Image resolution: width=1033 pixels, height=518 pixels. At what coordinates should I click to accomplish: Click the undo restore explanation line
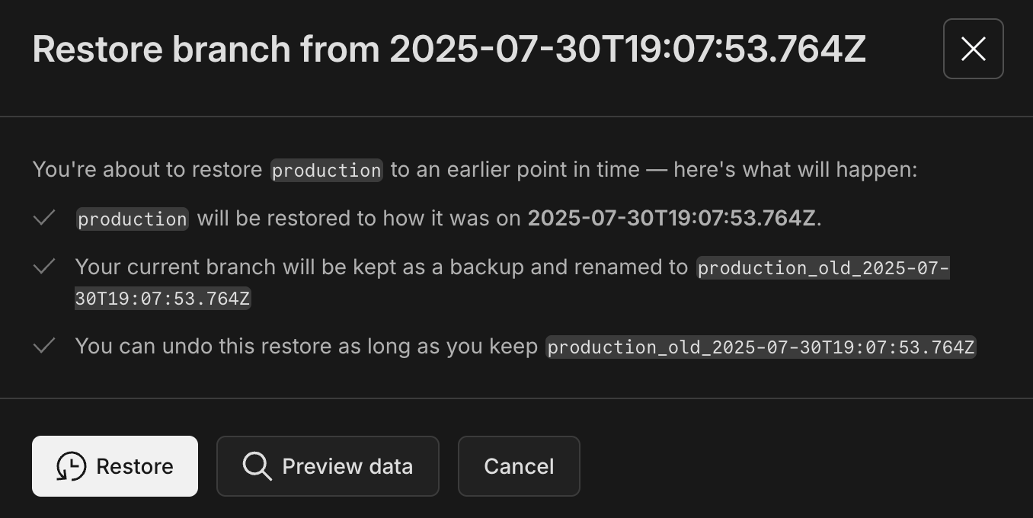click(305, 346)
